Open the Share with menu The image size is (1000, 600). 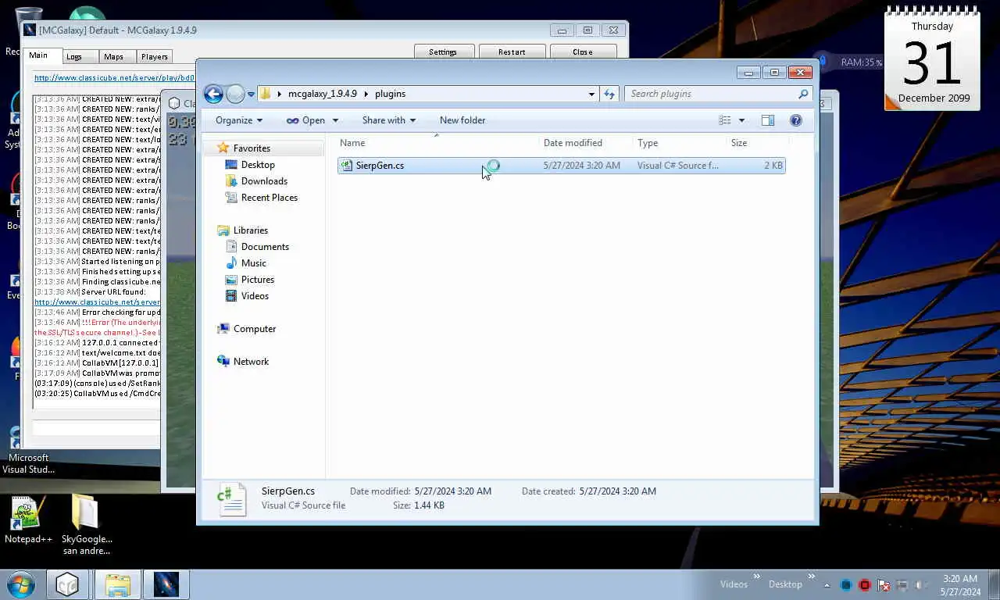click(388, 120)
